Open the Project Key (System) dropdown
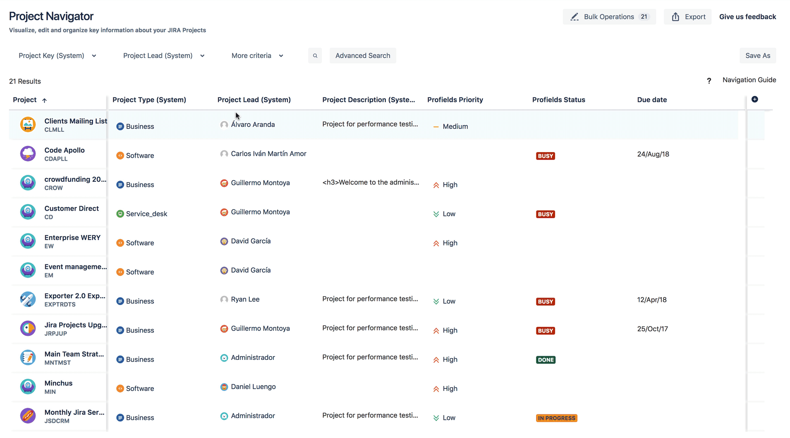 click(x=57, y=56)
